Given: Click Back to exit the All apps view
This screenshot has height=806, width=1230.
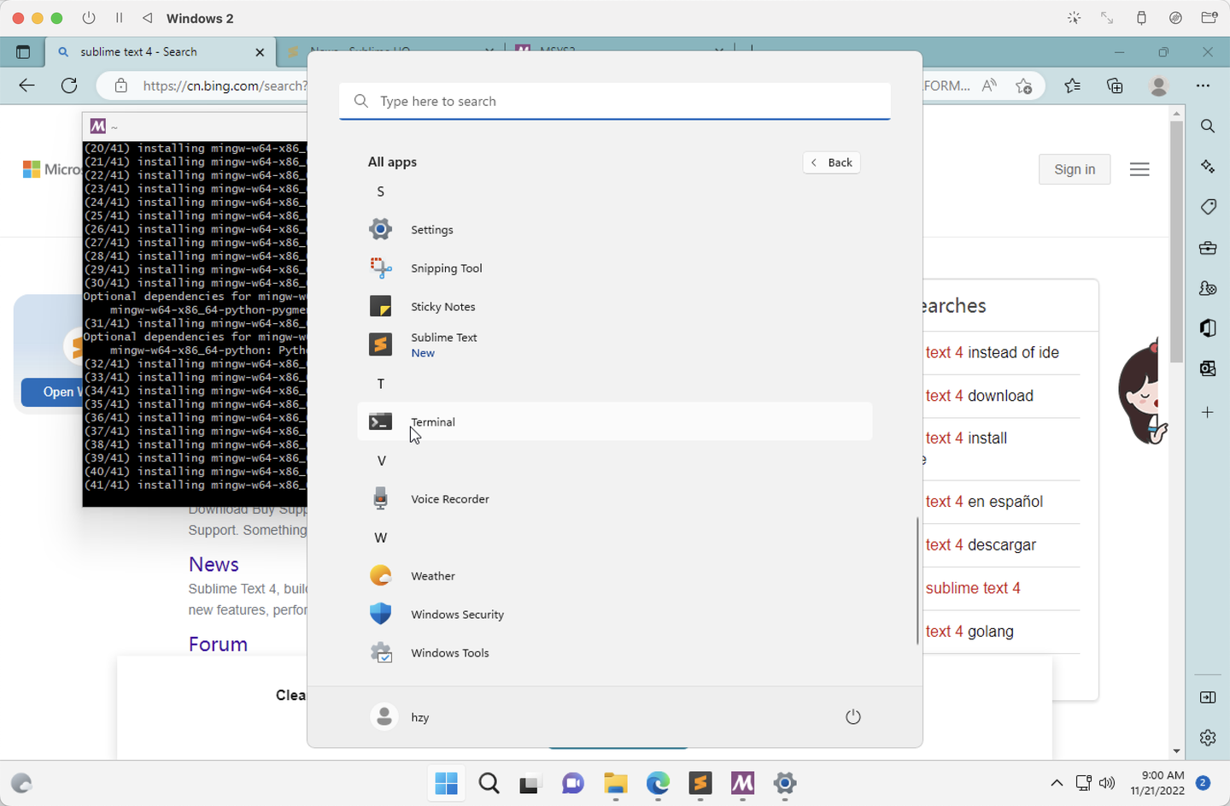Looking at the screenshot, I should [x=830, y=162].
